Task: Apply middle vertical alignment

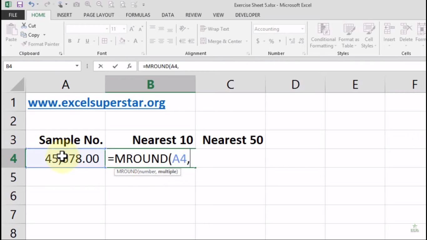Action: (161, 29)
